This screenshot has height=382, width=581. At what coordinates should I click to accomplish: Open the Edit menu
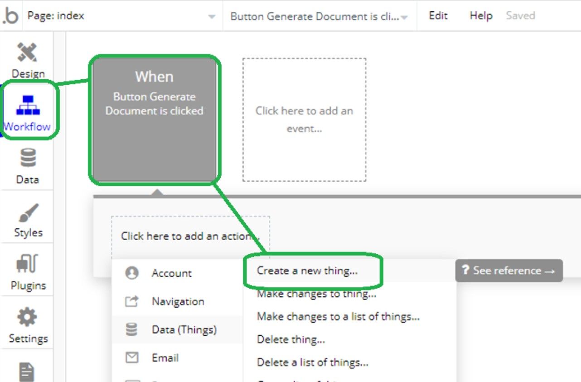438,15
